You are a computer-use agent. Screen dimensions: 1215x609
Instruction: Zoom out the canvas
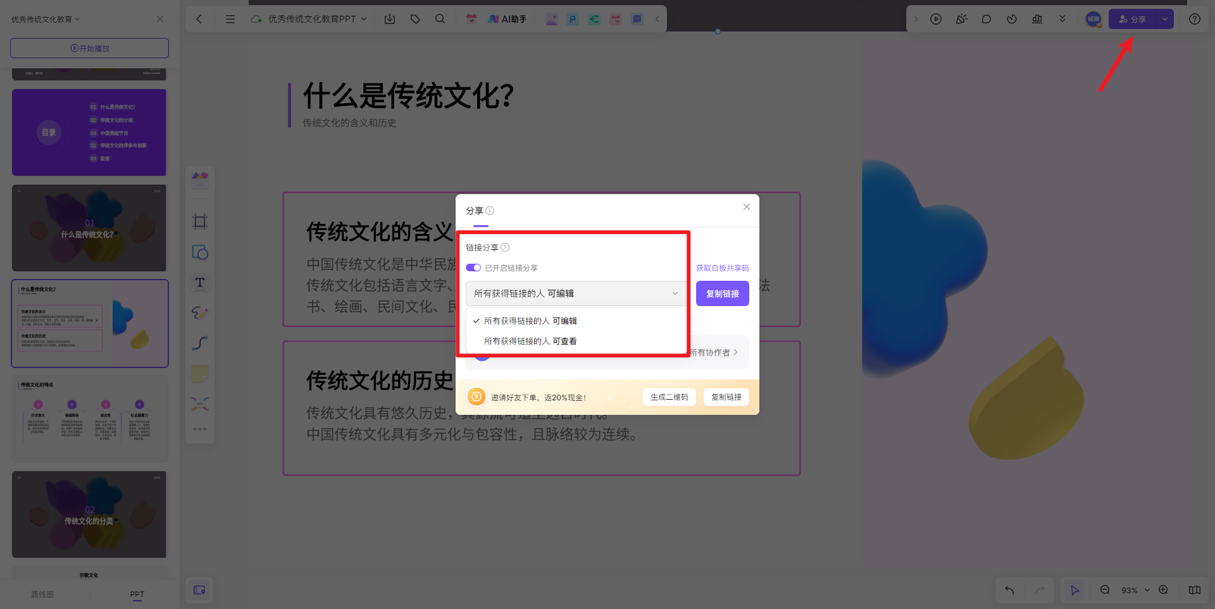(x=1105, y=590)
